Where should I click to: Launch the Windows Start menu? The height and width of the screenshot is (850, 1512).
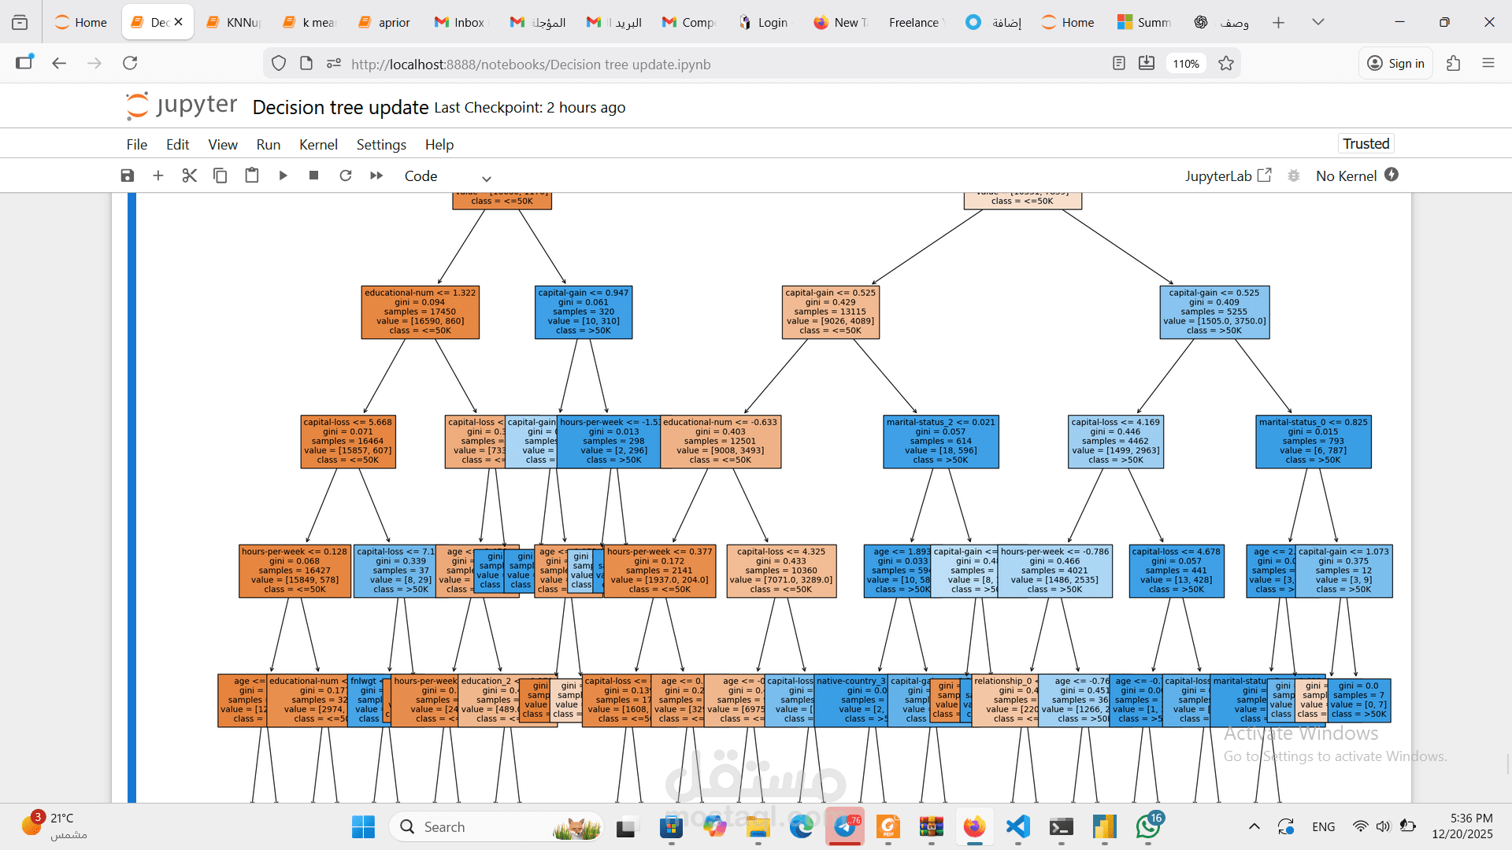[363, 826]
